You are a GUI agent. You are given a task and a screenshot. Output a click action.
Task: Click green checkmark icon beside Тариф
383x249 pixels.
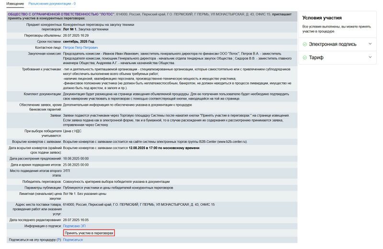click(x=304, y=57)
